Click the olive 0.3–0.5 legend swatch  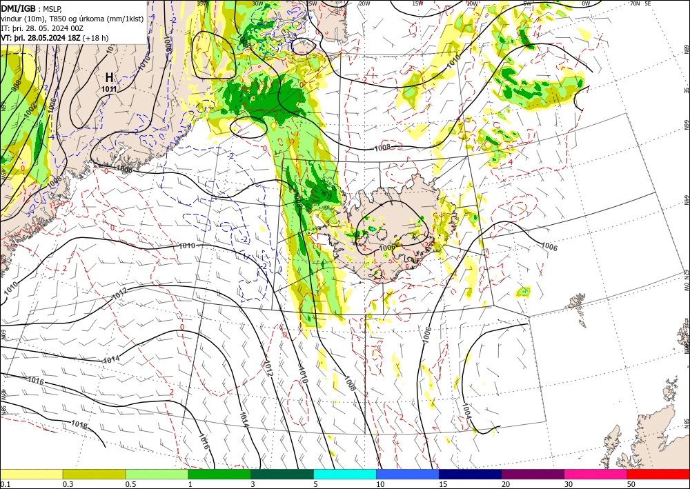[x=94, y=474]
